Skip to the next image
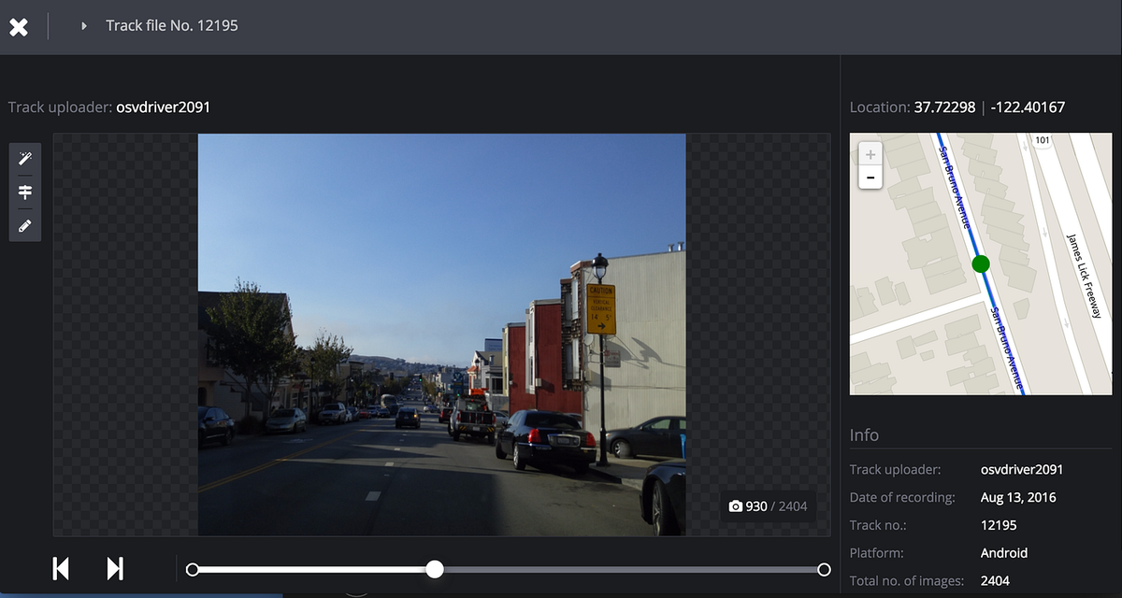 pos(115,568)
